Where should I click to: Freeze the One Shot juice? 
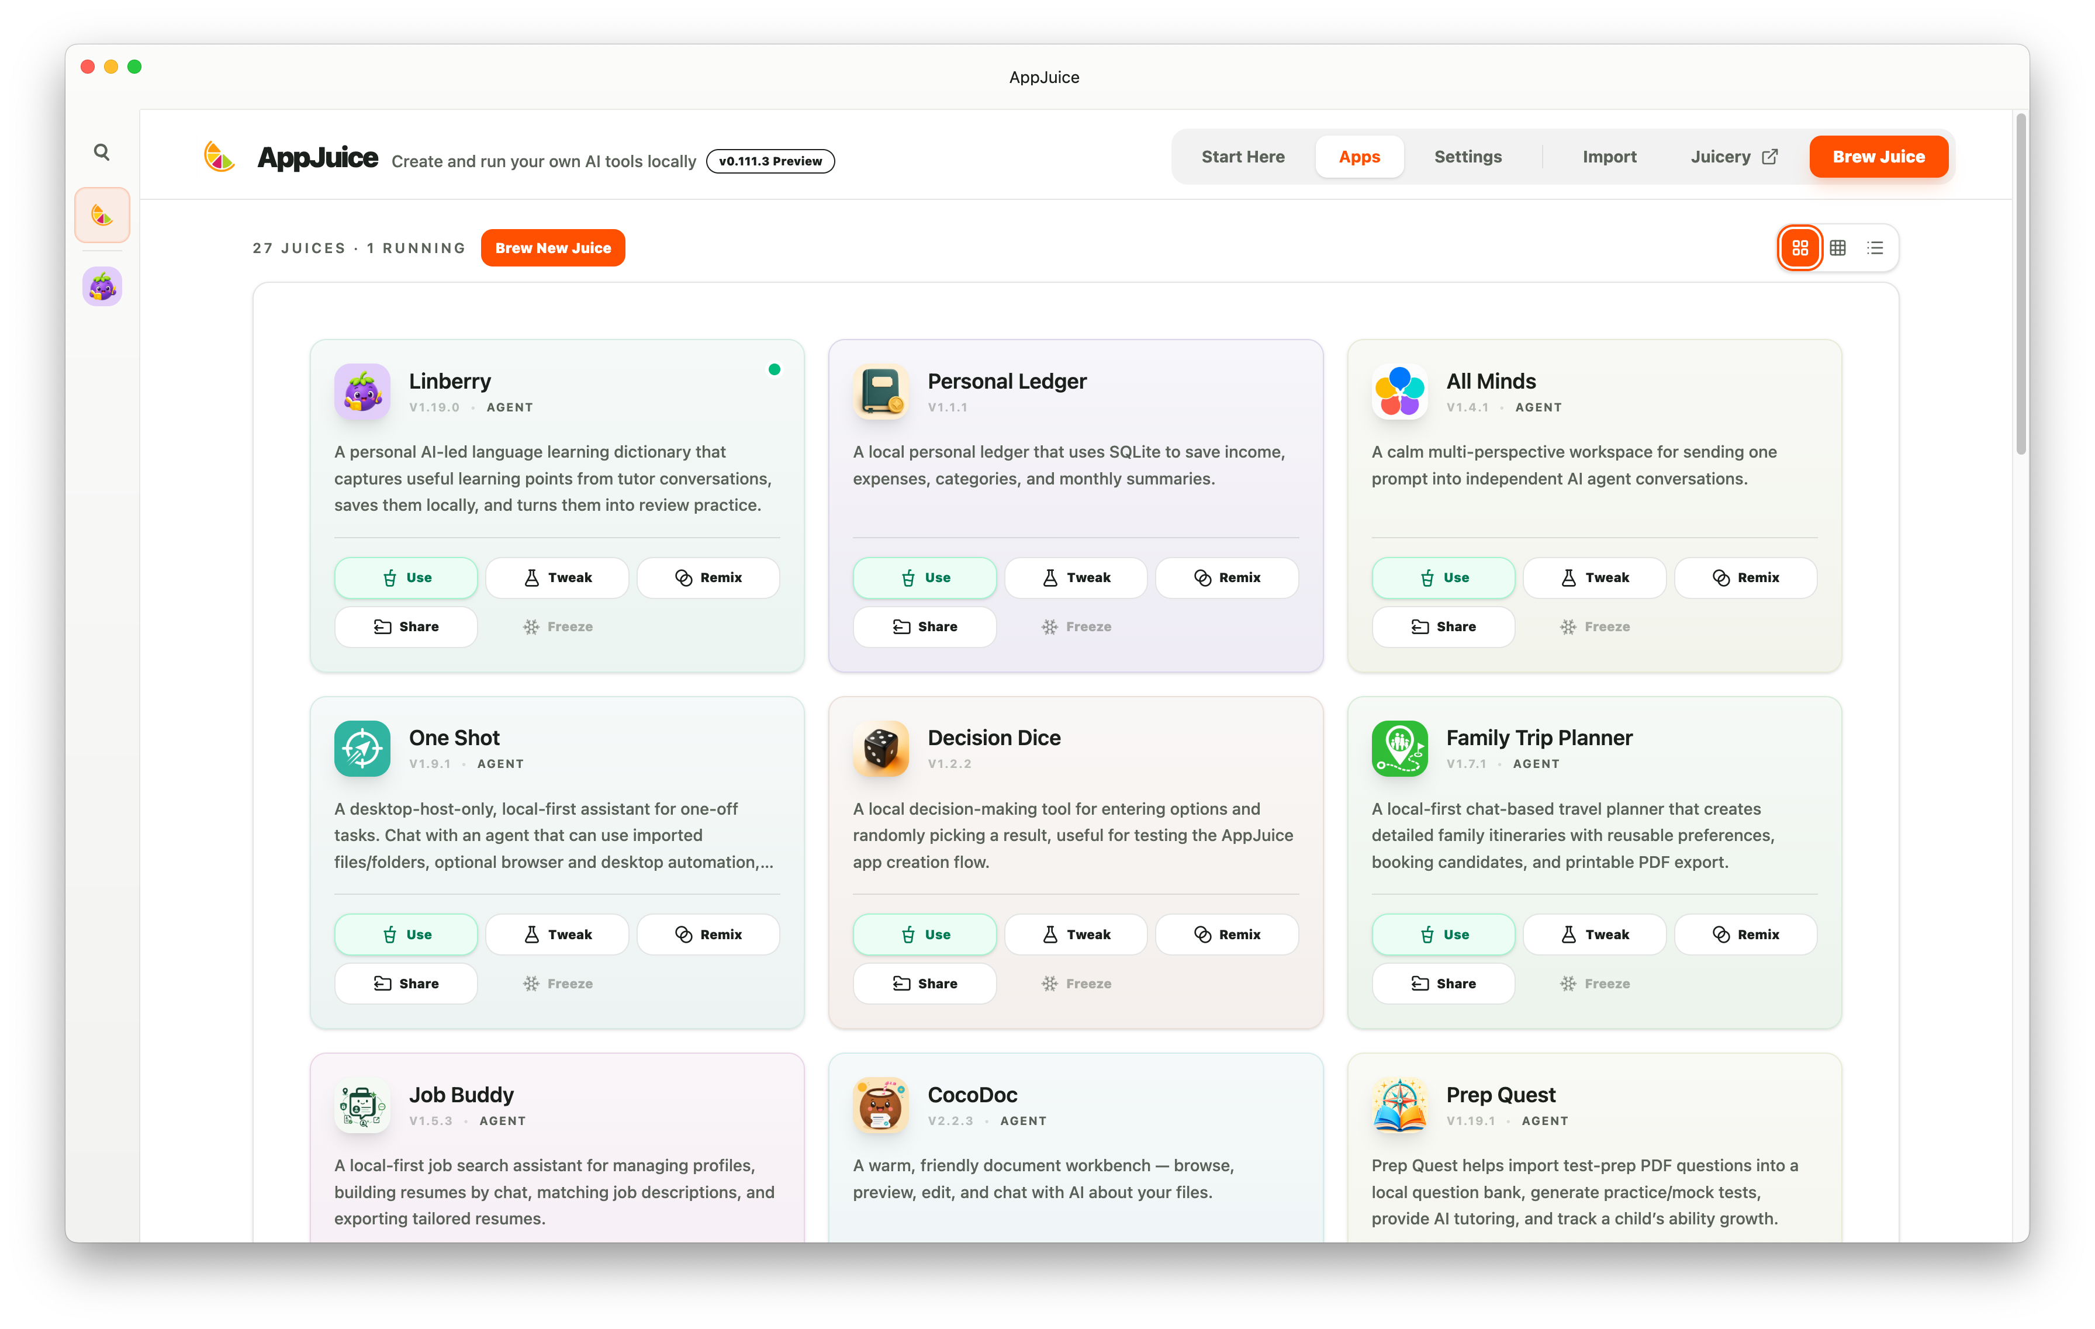point(557,984)
